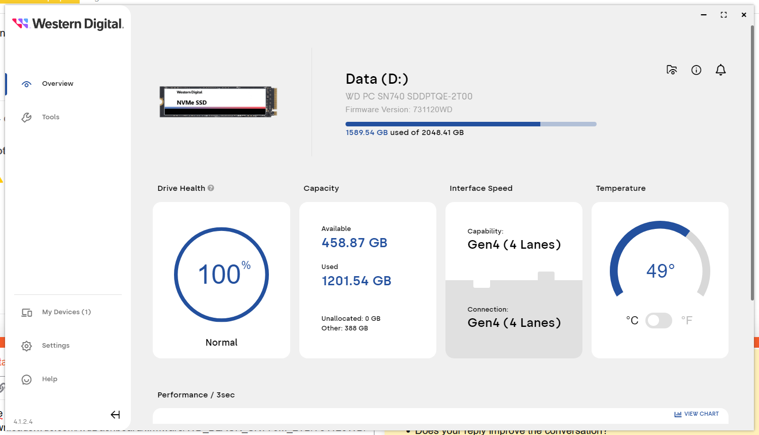The image size is (759, 435).
Task: Click the Connection Gen4 (4 Lanes) text
Action: pyautogui.click(x=514, y=323)
